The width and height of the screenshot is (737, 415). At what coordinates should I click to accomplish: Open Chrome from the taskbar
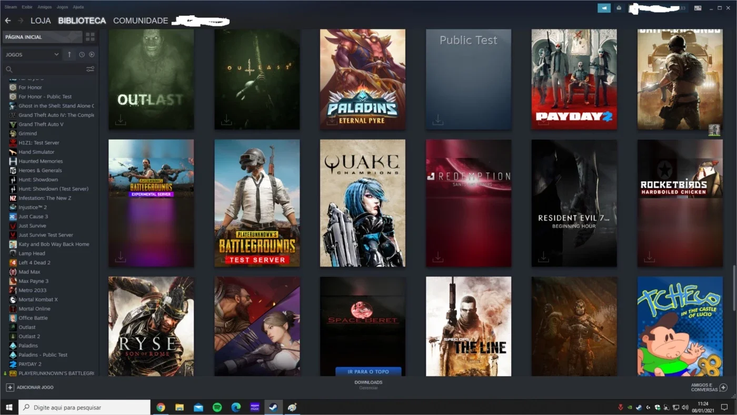coord(161,407)
